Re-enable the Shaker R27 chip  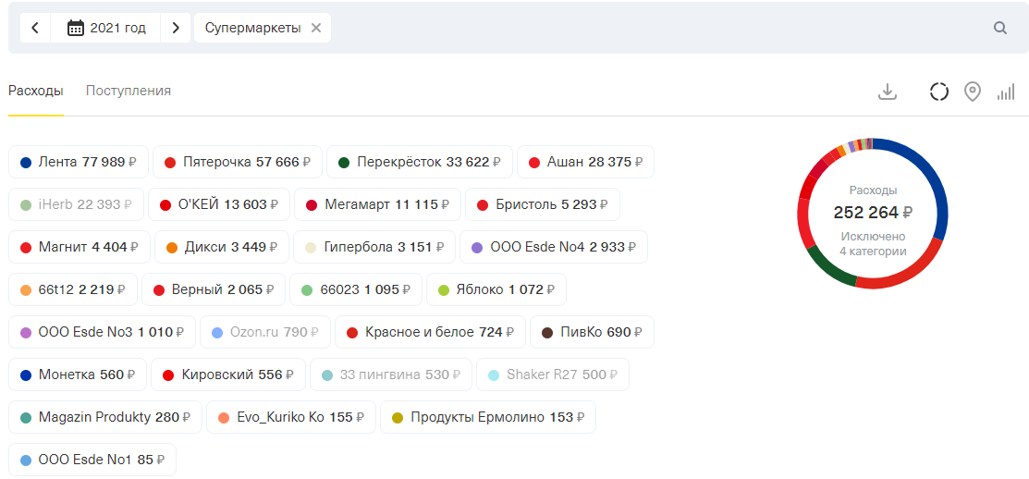pyautogui.click(x=553, y=375)
